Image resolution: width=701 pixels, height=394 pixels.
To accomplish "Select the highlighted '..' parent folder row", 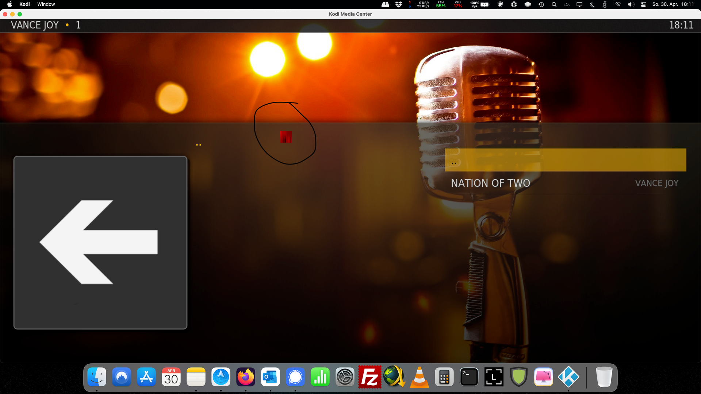I will 566,160.
